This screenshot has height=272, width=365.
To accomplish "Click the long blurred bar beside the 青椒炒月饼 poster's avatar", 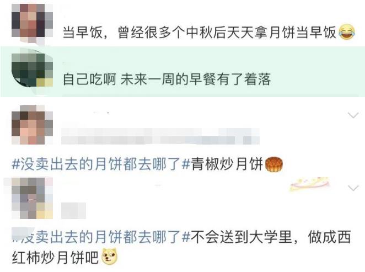I will (x=160, y=136).
